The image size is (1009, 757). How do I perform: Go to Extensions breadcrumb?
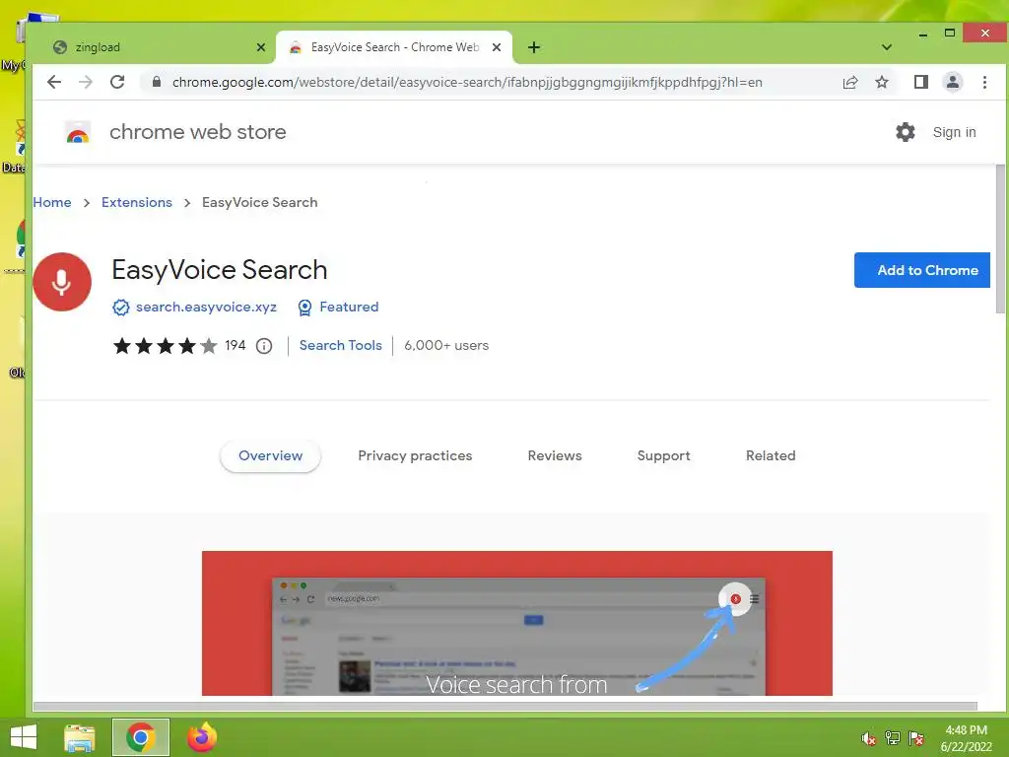pyautogui.click(x=136, y=202)
